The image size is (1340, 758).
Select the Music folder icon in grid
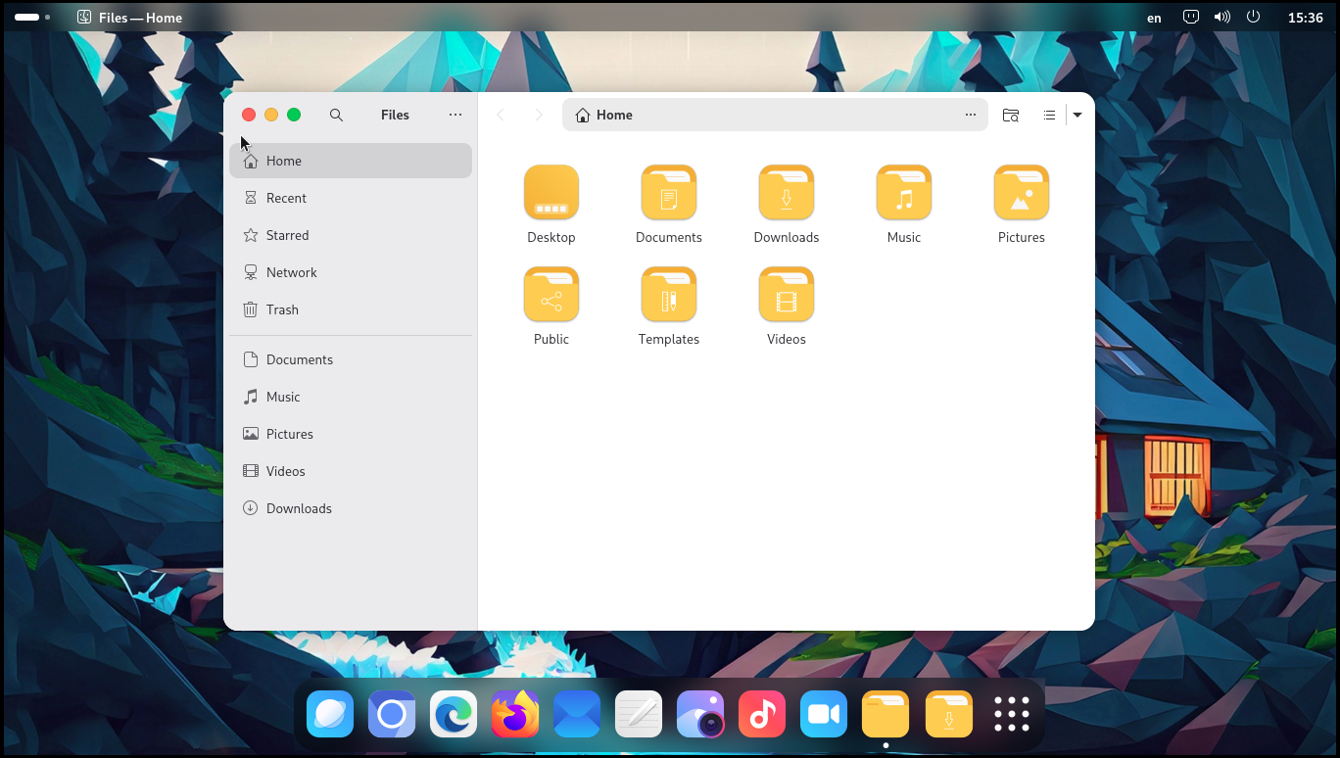coord(904,192)
